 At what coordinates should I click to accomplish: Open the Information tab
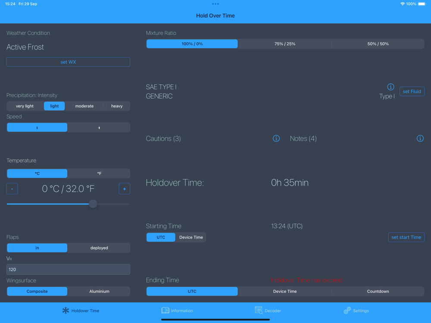click(177, 311)
